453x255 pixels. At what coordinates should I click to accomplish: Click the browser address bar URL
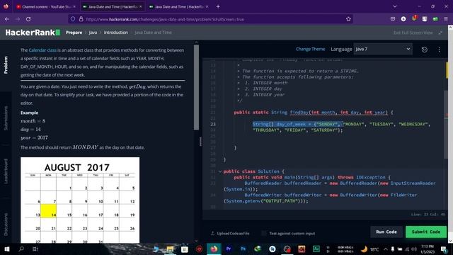click(x=165, y=19)
